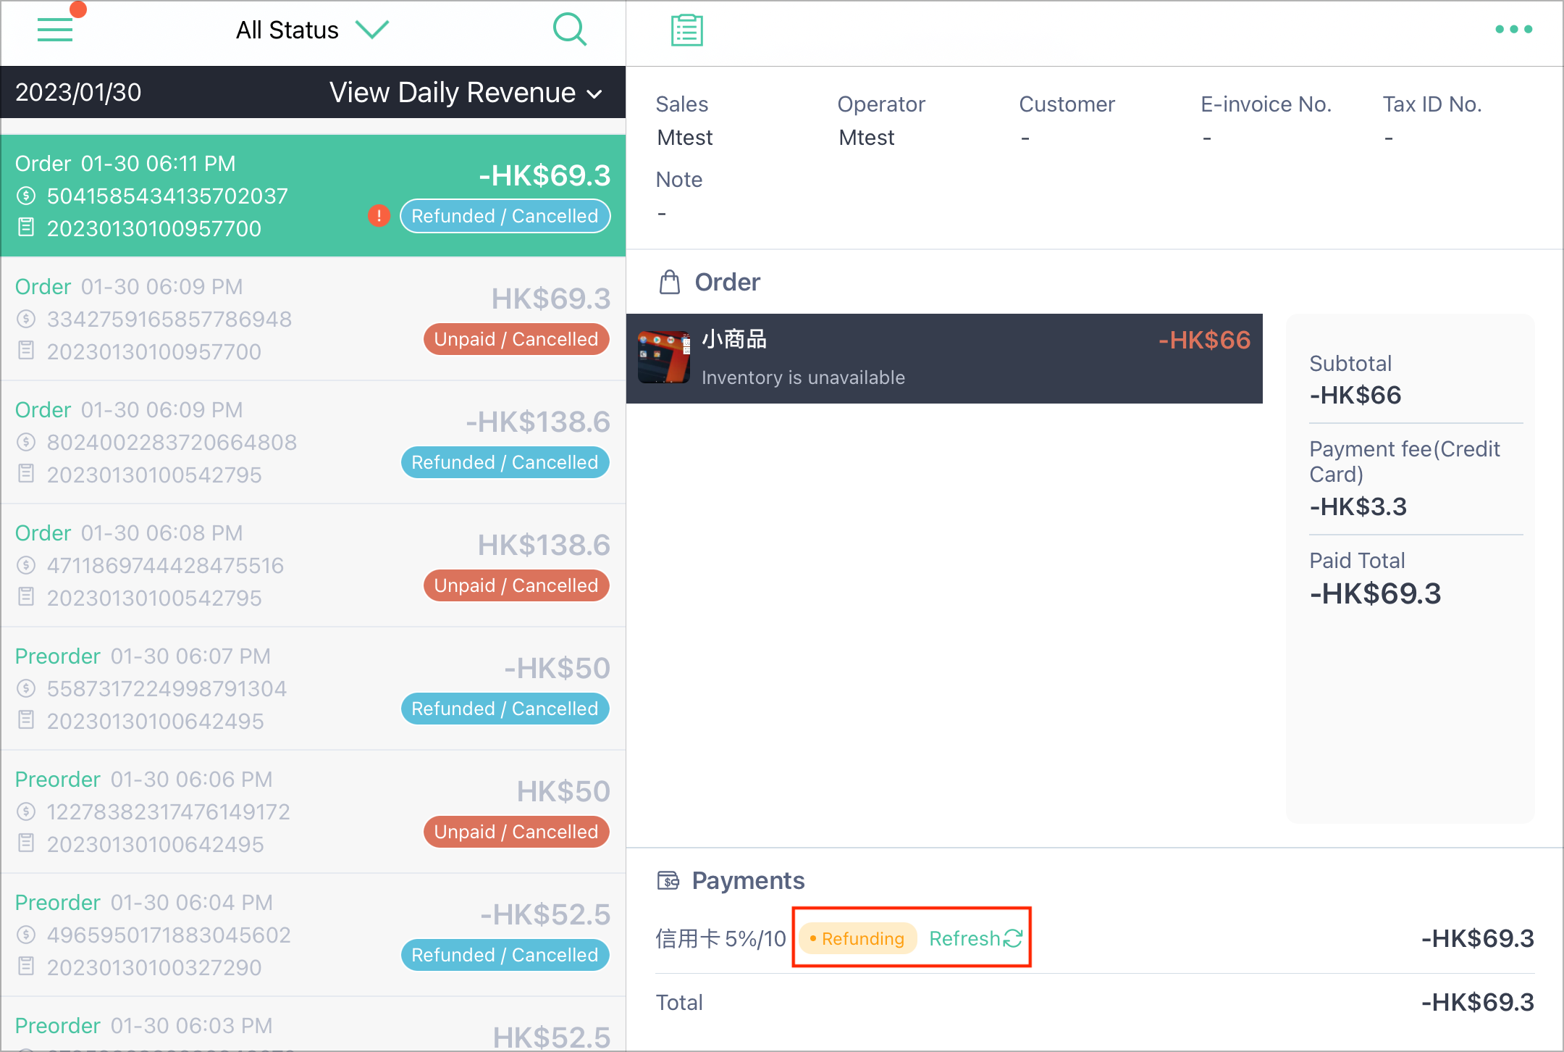This screenshot has width=1564, height=1052.
Task: Click payment ID 5041585434135702037
Action: (x=167, y=196)
